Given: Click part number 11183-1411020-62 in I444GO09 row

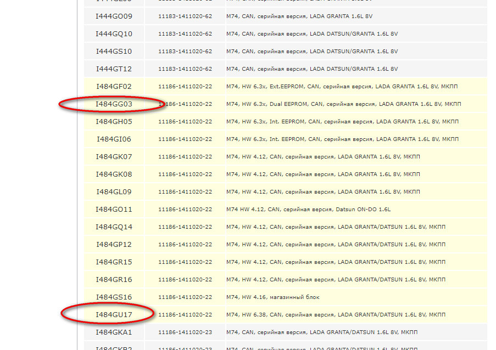Looking at the screenshot, I should coord(185,16).
